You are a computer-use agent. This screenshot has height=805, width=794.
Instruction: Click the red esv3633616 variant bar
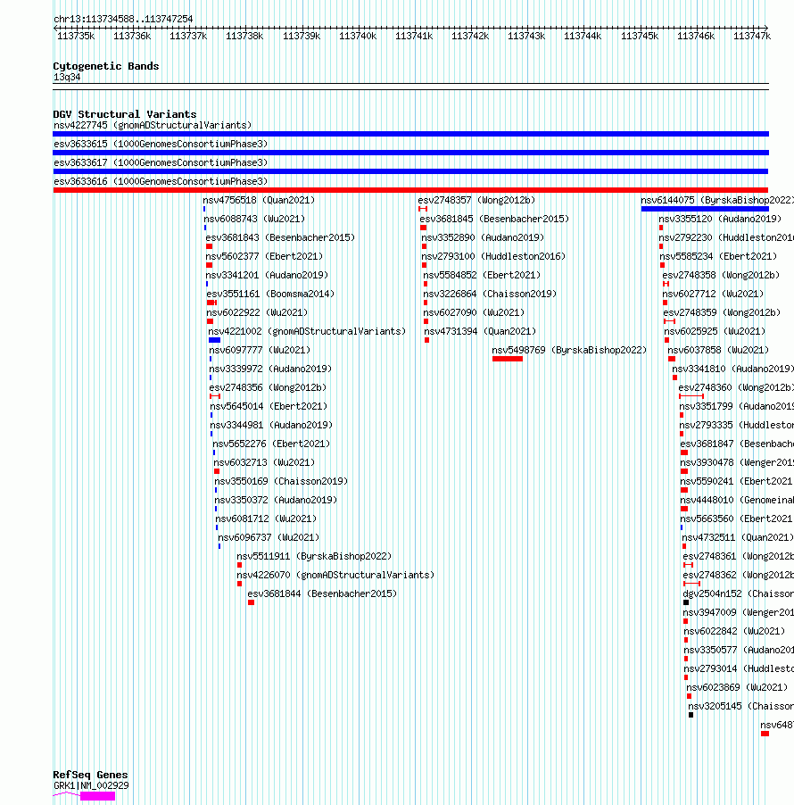410,190
